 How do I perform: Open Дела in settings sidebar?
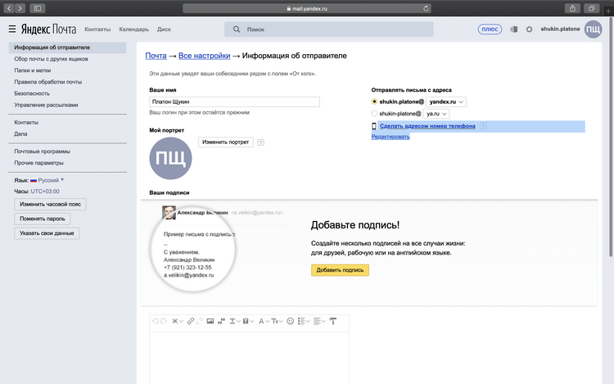(20, 134)
